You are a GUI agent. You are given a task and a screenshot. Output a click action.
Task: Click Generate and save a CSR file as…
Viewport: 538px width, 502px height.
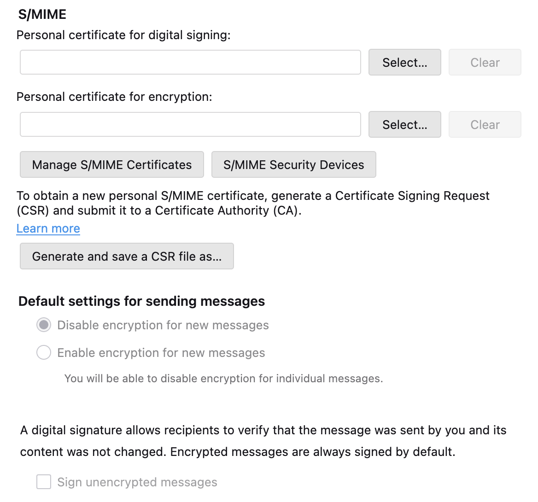point(127,256)
